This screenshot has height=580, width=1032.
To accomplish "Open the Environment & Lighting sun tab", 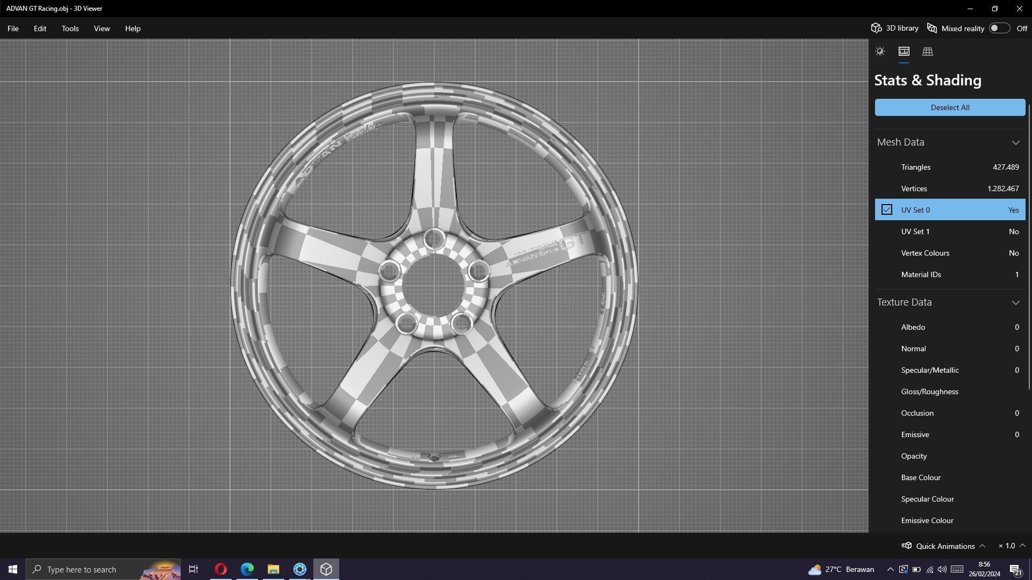I will [x=880, y=52].
